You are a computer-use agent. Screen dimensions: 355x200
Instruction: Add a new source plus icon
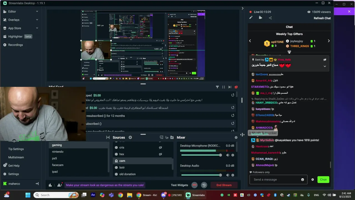coord(130,137)
